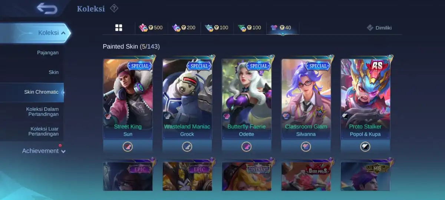The height and width of the screenshot is (200, 445).
Task: Show all collections via the grid icon
Action: click(x=119, y=28)
